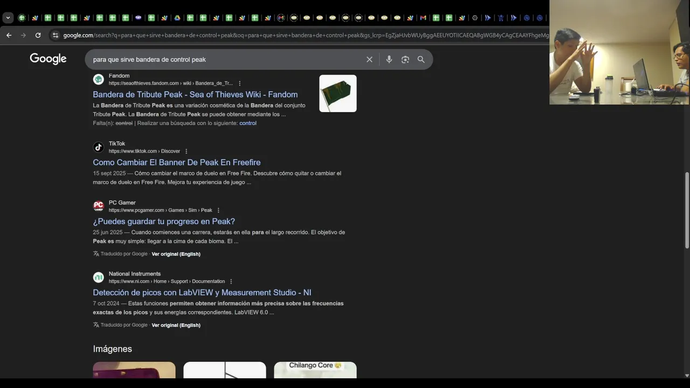Switch to the gear icon browser tab

(475, 18)
